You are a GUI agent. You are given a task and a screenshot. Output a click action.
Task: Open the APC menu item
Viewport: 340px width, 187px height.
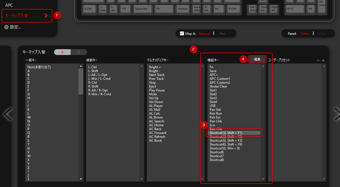tap(9, 5)
